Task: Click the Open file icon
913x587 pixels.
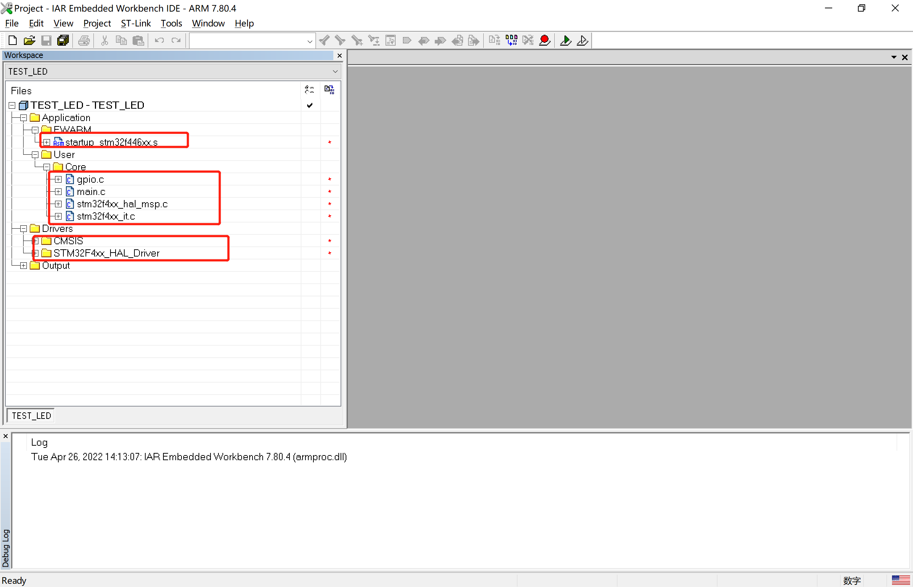Action: point(29,41)
